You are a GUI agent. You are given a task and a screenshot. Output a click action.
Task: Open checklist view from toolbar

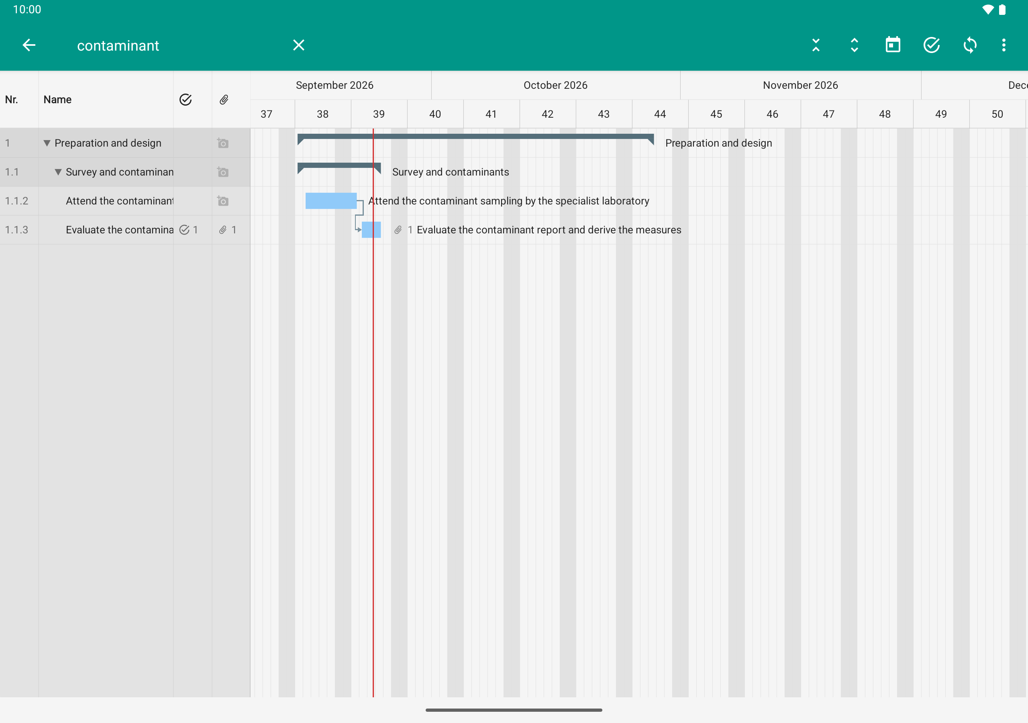(931, 45)
